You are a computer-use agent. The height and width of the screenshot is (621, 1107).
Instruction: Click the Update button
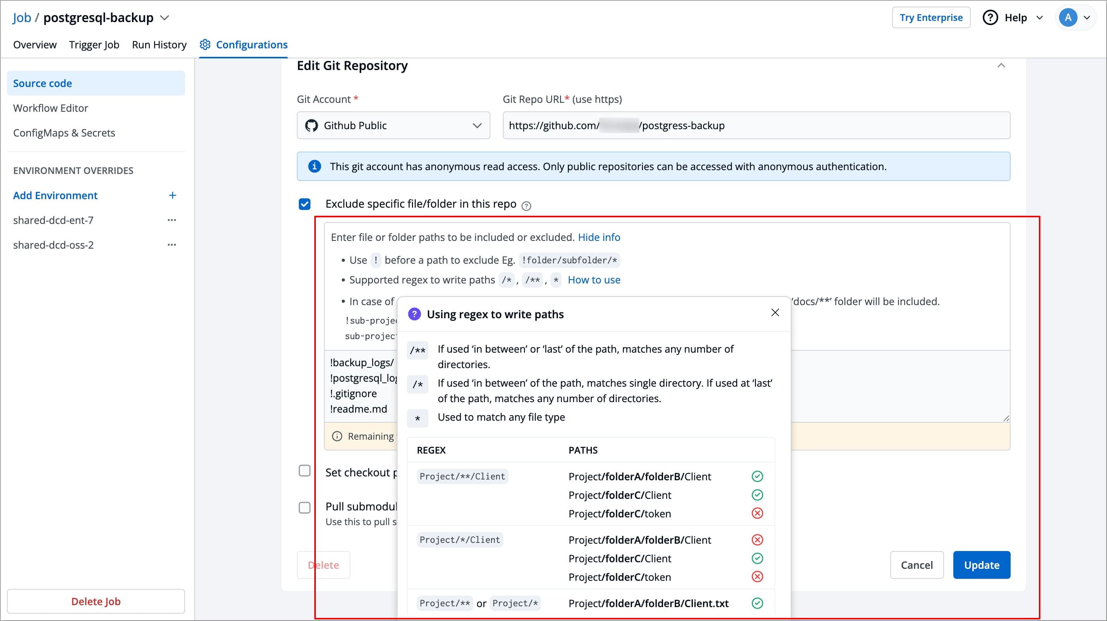981,565
